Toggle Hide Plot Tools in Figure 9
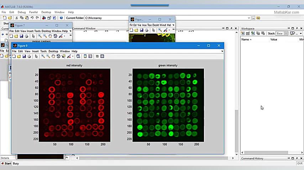304x170 pixels. [97, 56]
